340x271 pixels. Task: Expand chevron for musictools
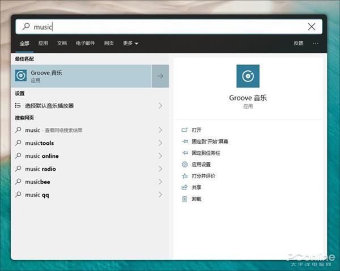pyautogui.click(x=160, y=143)
